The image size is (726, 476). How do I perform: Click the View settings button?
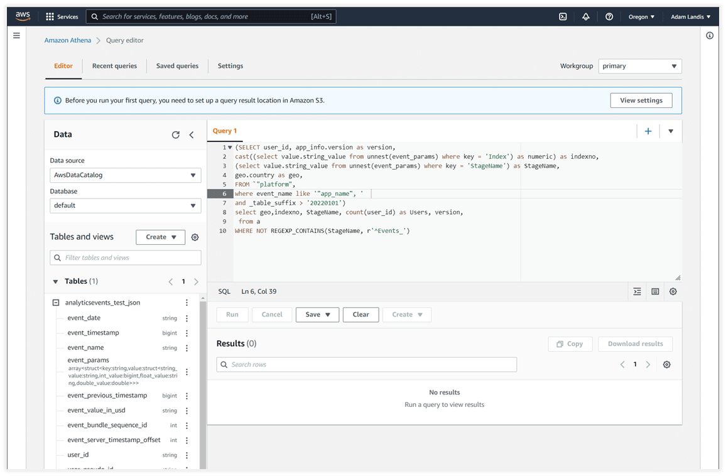click(x=641, y=100)
